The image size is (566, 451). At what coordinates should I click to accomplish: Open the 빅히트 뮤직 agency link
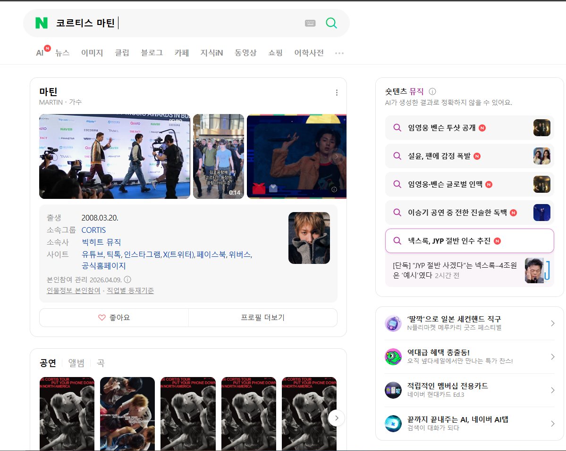click(x=101, y=242)
